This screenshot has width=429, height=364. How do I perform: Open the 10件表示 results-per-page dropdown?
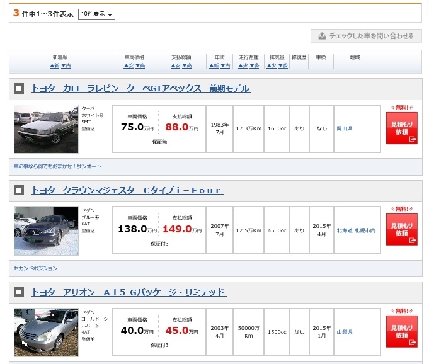96,14
